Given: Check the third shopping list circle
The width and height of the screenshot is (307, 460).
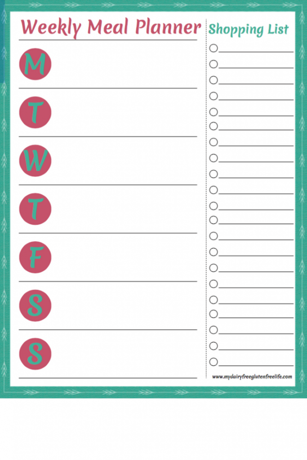Looking at the screenshot, I should point(214,80).
